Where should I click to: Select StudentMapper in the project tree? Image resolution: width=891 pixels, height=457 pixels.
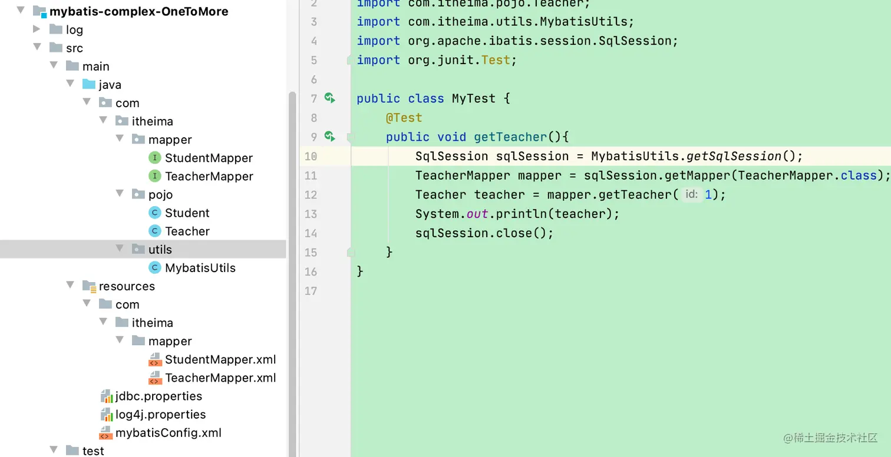(209, 158)
